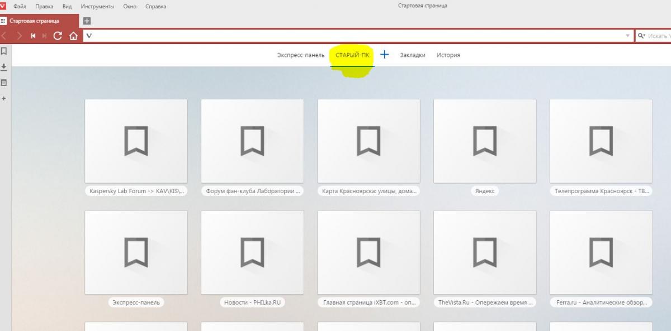Image resolution: width=671 pixels, height=331 pixels.
Task: Open the Вид menu
Action: (x=68, y=7)
